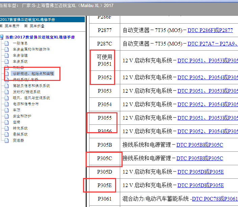Click the page icon beside 变速器
The height and width of the screenshot is (207, 238).
pos(6,140)
